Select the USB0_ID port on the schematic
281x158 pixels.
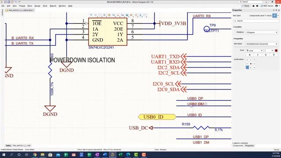pyautogui.click(x=157, y=117)
